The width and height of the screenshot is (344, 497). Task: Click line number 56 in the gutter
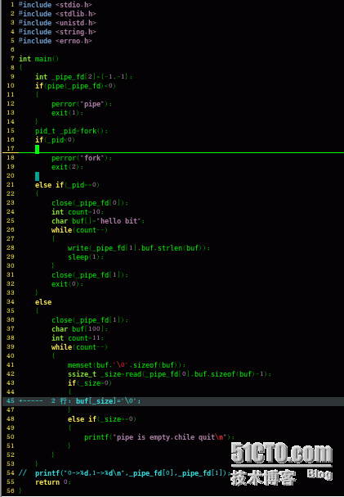click(11, 491)
